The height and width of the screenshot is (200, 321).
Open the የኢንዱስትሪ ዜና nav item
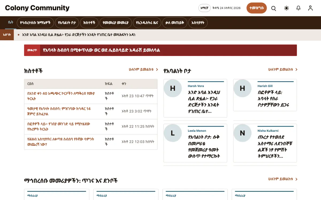coord(147,23)
